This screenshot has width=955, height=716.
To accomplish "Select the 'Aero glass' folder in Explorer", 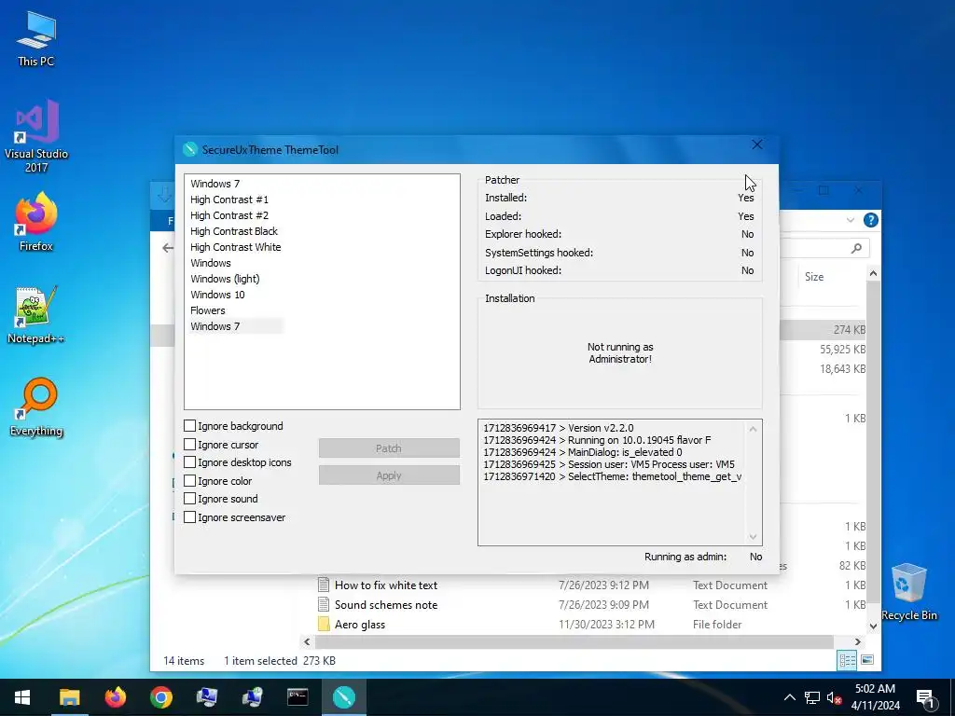I will point(360,624).
